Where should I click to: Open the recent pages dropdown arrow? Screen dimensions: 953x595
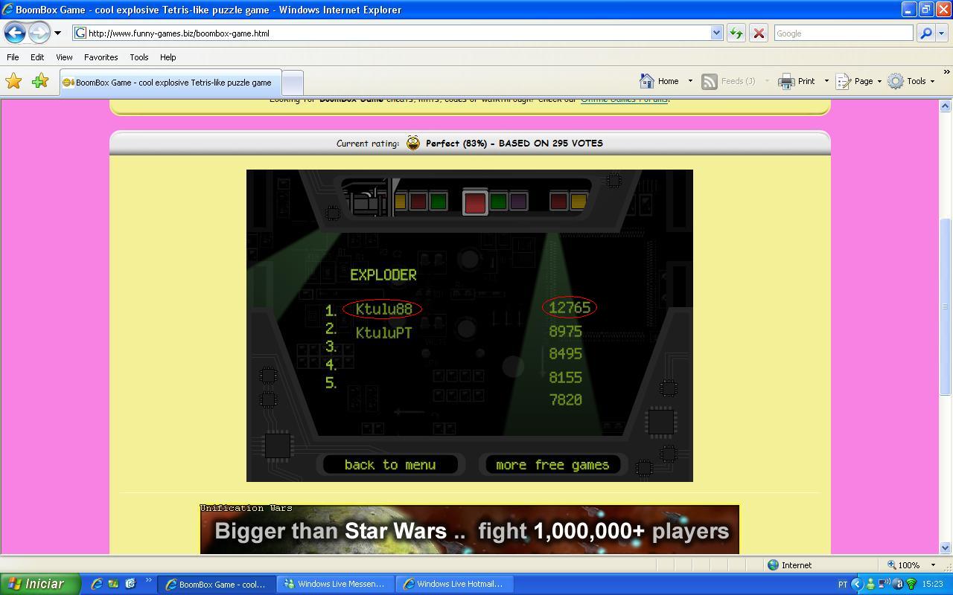(57, 33)
